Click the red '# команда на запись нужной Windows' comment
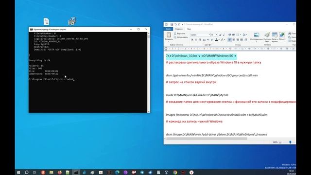 pyautogui.click(x=194, y=121)
